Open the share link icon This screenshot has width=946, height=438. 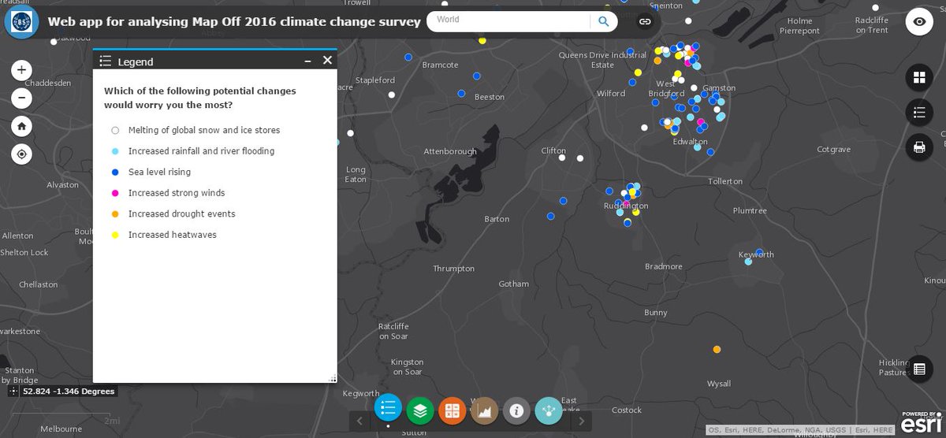pyautogui.click(x=645, y=22)
